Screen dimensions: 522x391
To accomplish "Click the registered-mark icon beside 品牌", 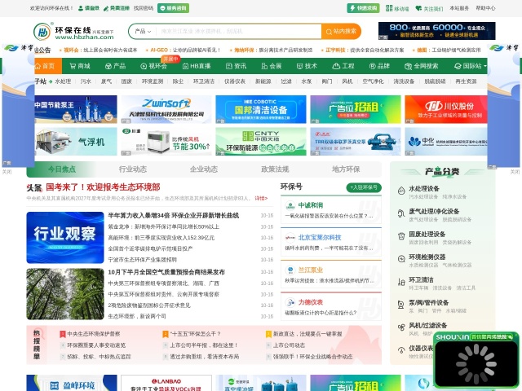I will coord(372,66).
